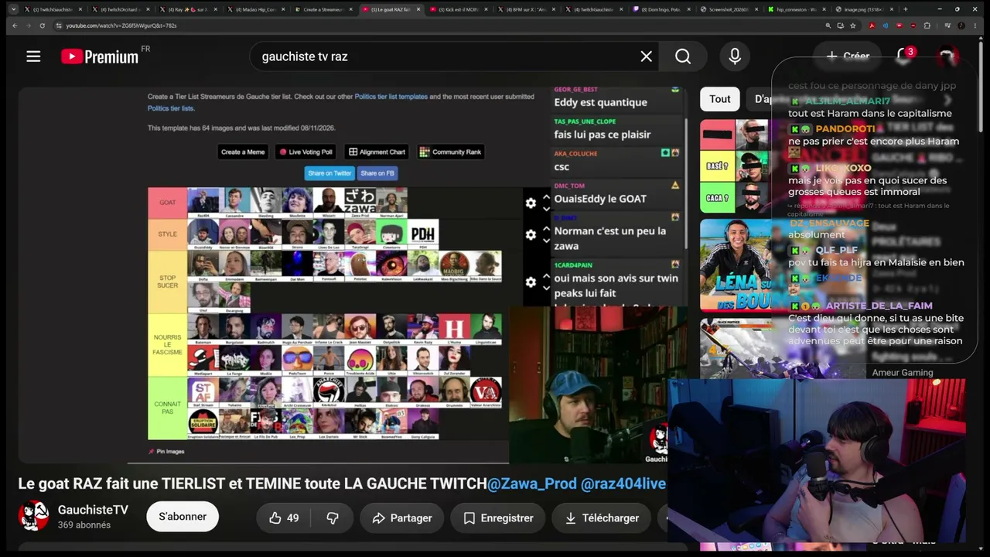Open a new browser tab
Viewport: 990px width, 557px height.
(x=905, y=9)
